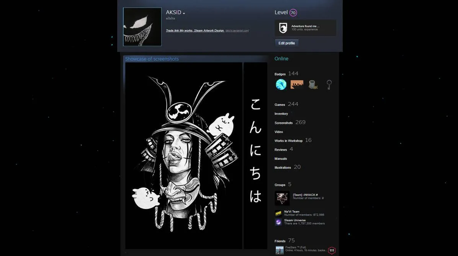Click the Level label beside the 70 badge
This screenshot has width=458, height=256.
pos(281,13)
